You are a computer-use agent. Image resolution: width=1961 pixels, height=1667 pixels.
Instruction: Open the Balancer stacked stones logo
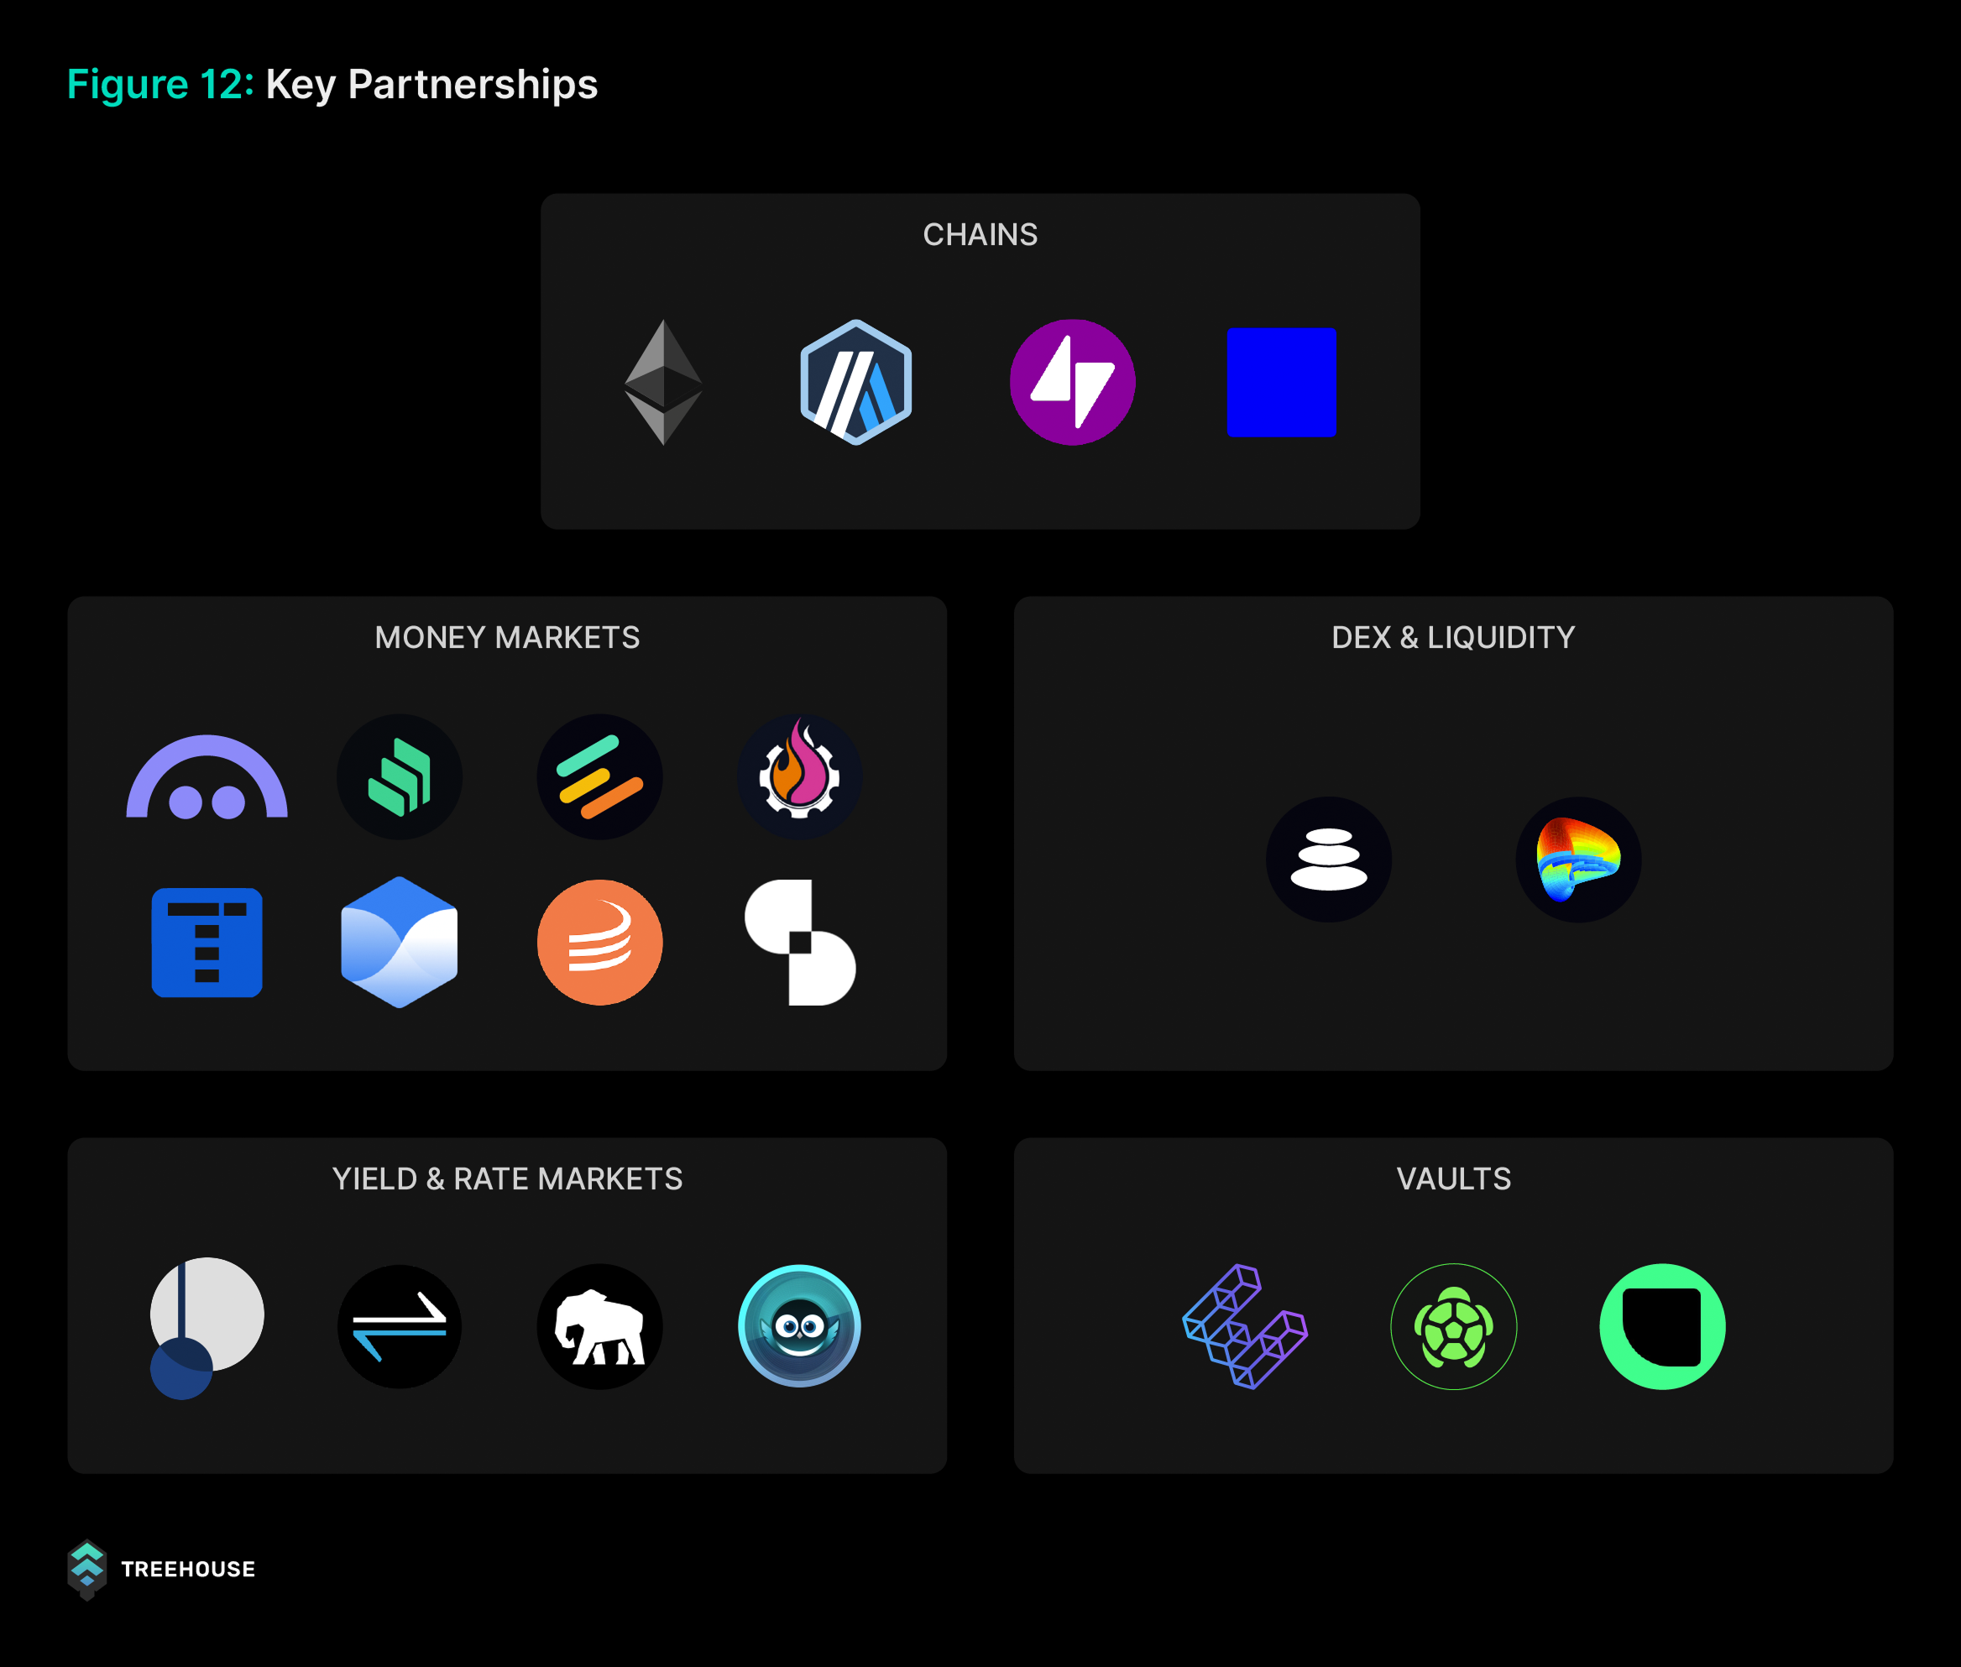click(1328, 859)
